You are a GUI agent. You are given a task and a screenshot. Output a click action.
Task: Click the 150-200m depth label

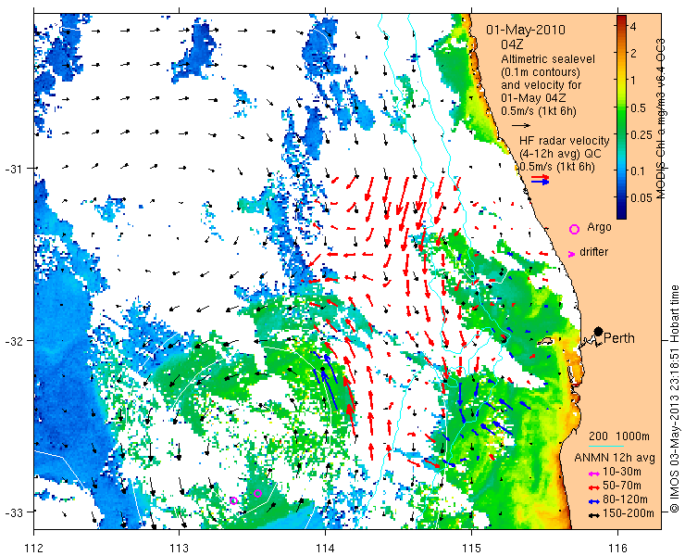(629, 513)
